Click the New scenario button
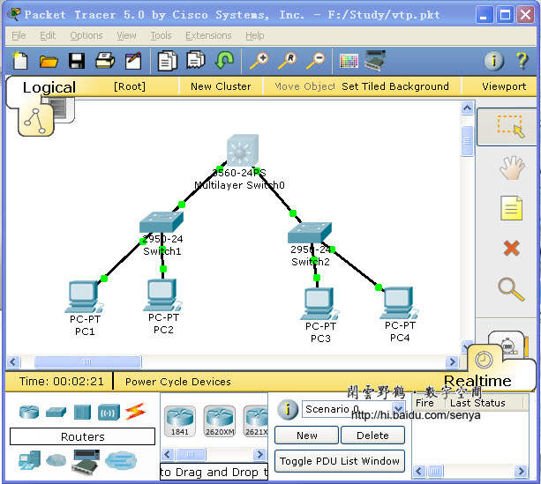The image size is (541, 484). [x=306, y=435]
